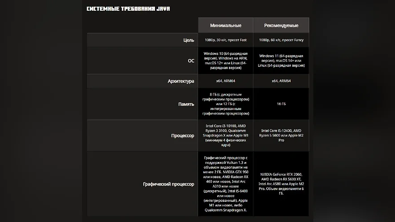Click the minimum architecture cell "x64, ARM64"
Screen dimensions: 395x222
point(226,81)
